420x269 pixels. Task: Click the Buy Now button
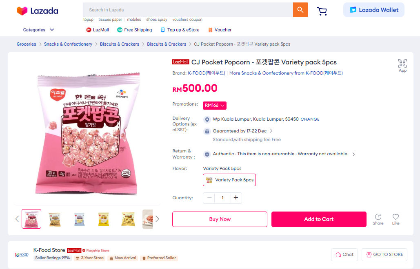(220, 219)
